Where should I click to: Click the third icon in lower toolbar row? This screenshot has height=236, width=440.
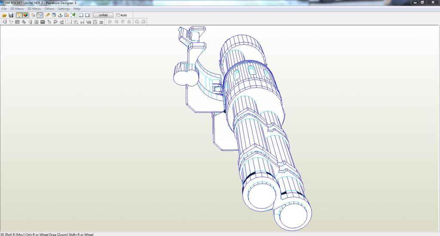click(x=17, y=22)
